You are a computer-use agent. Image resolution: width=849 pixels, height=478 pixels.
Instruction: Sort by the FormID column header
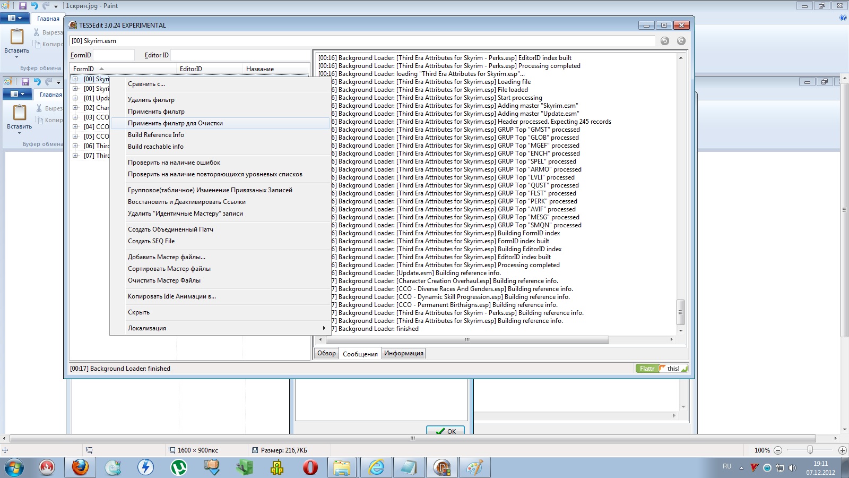pyautogui.click(x=123, y=69)
